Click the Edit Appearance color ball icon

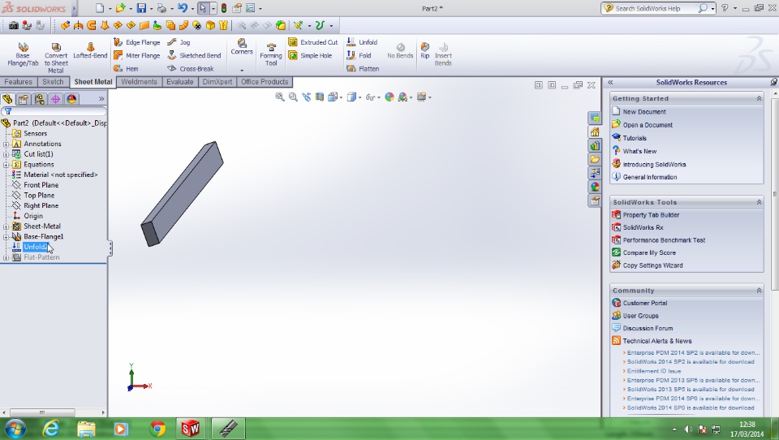point(389,97)
